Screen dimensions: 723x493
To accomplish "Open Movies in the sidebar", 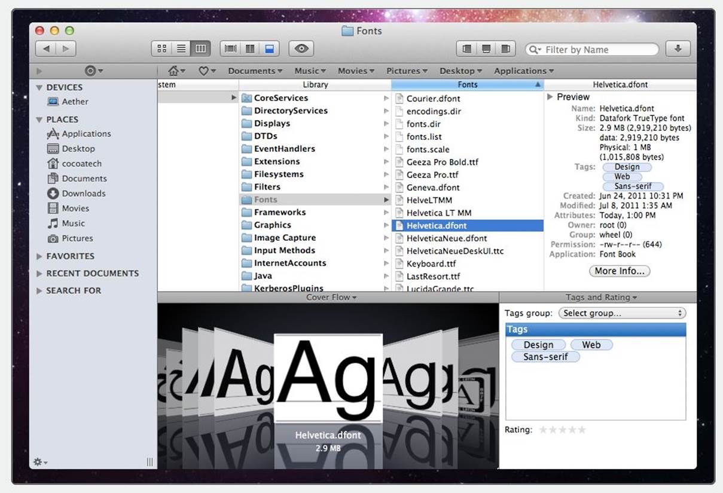I will pyautogui.click(x=68, y=209).
